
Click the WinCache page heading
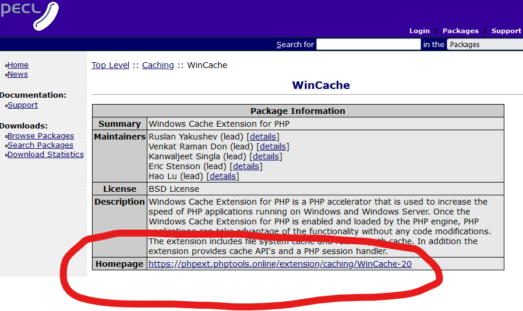(321, 85)
